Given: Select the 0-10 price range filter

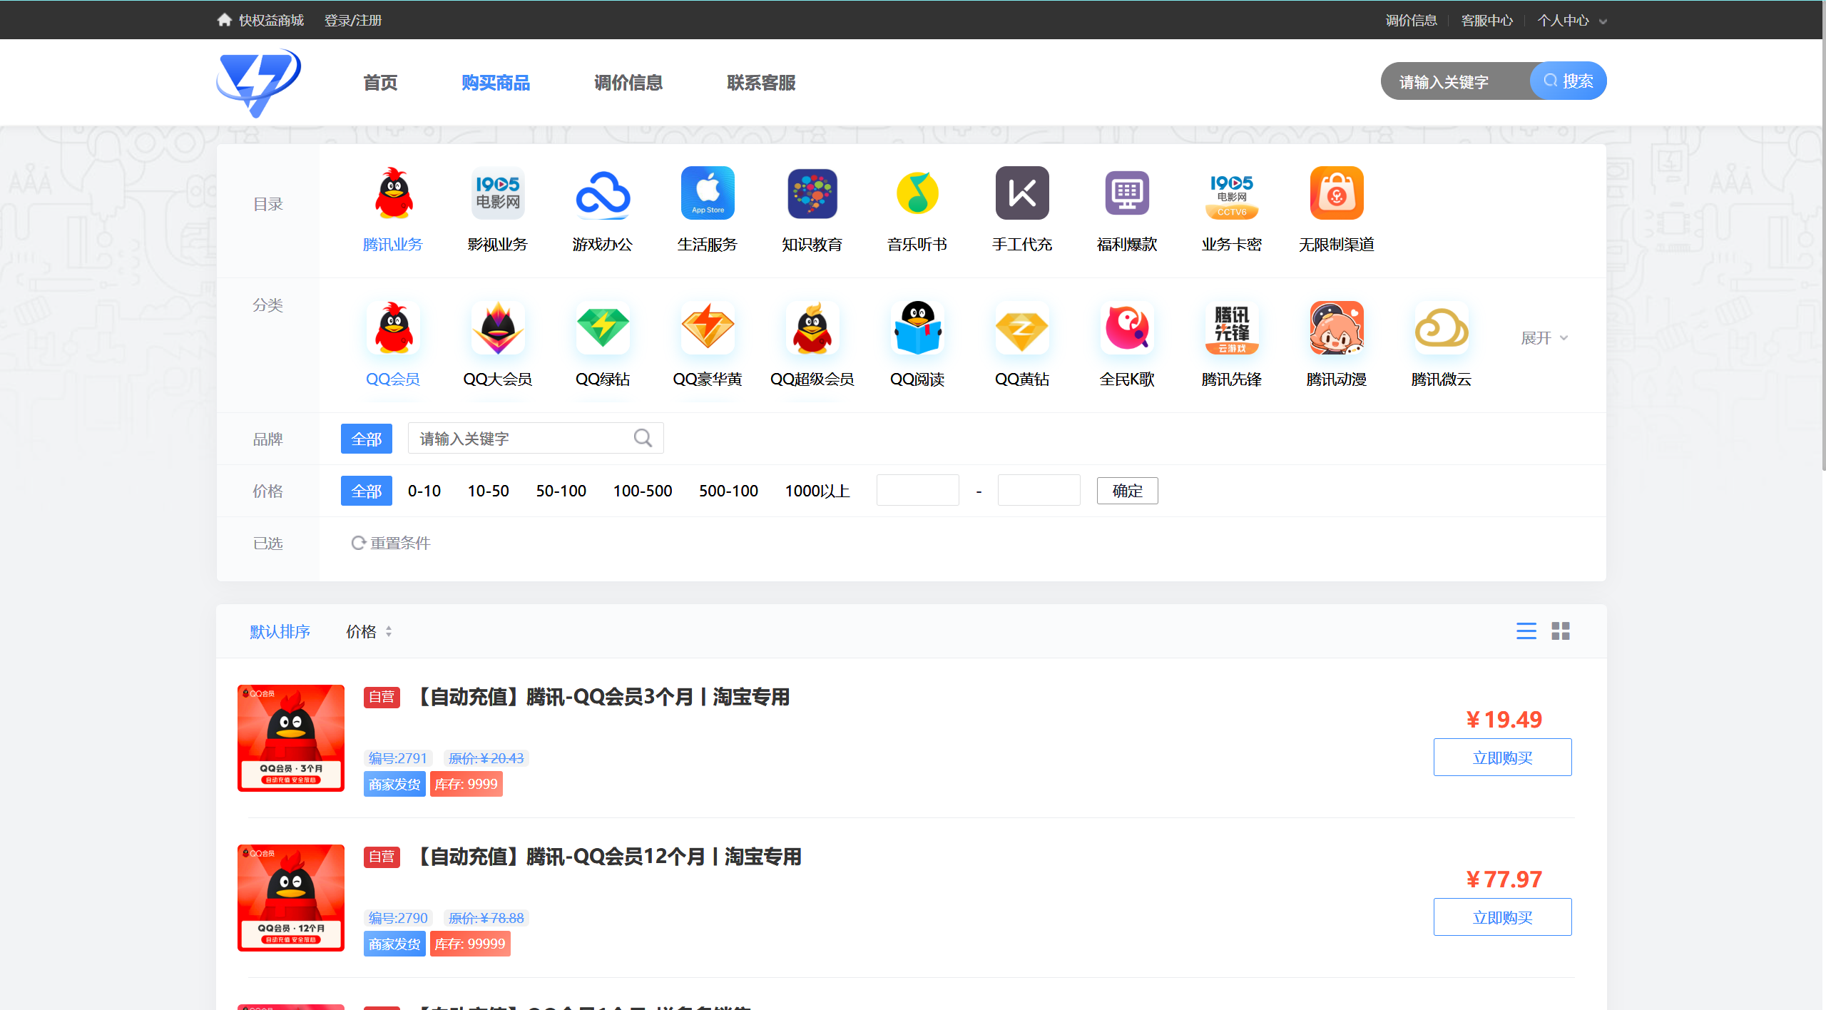Looking at the screenshot, I should [x=424, y=491].
